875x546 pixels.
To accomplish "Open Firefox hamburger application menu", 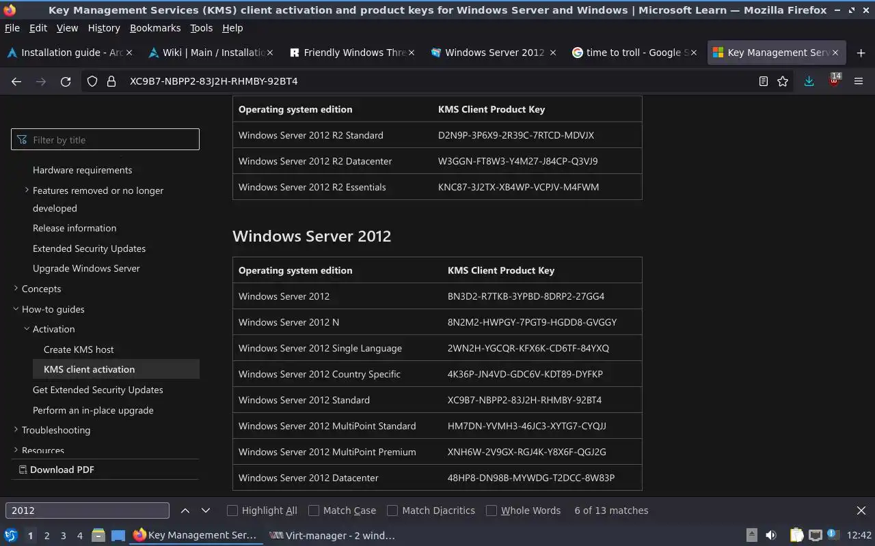I will tap(859, 81).
